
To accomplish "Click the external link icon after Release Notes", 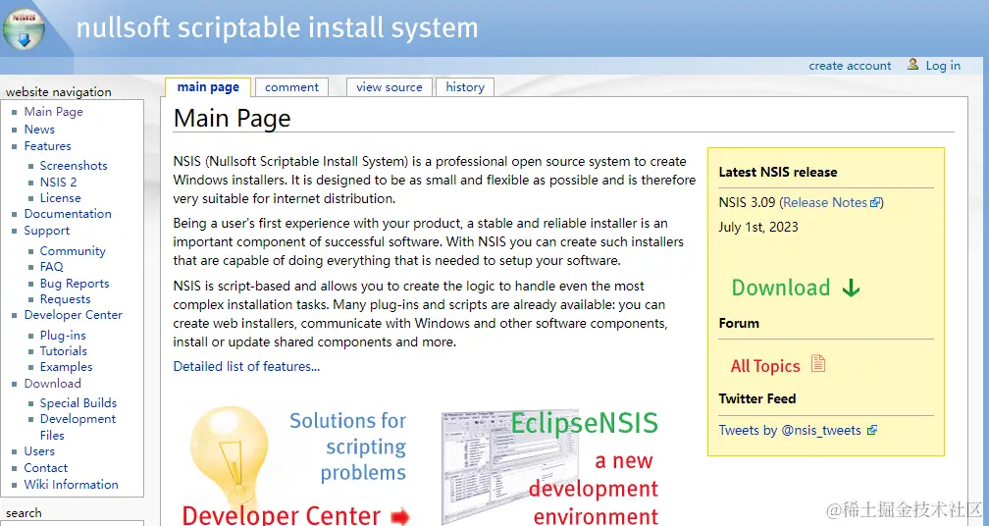I will point(875,203).
